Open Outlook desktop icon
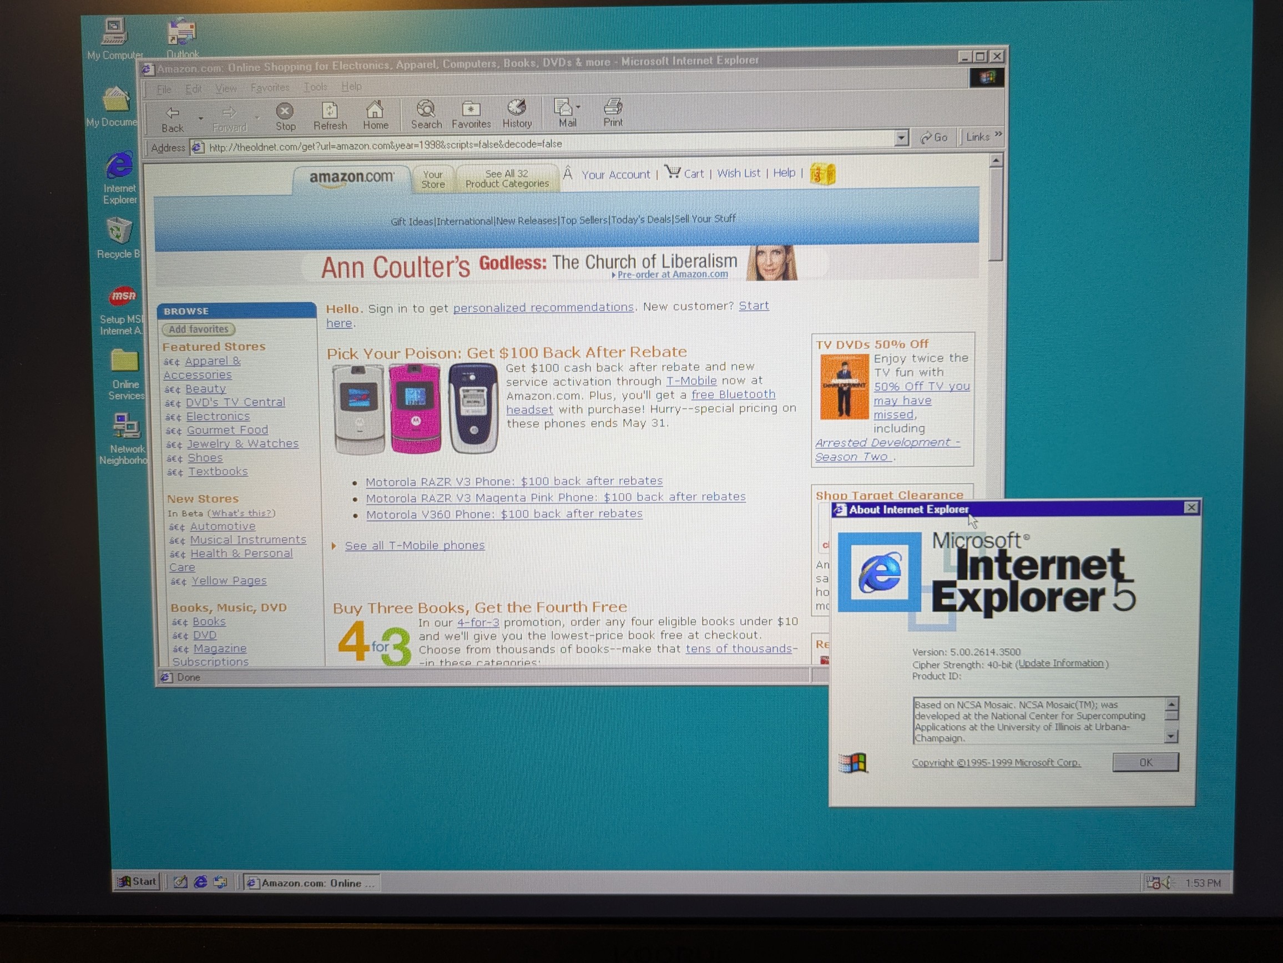1283x963 pixels. coord(183,38)
